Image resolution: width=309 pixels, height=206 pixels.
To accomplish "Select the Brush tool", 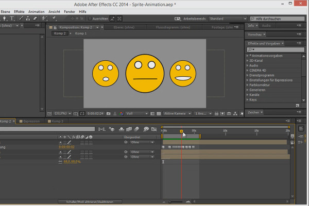I will 21,19.
